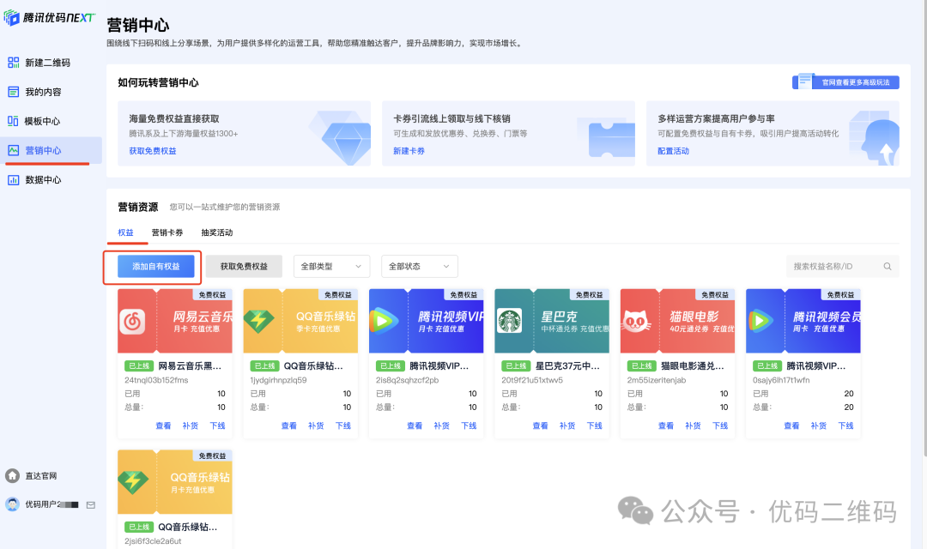Click the 24tnql03b152fms ID text
This screenshot has width=927, height=549.
pyautogui.click(x=156, y=380)
